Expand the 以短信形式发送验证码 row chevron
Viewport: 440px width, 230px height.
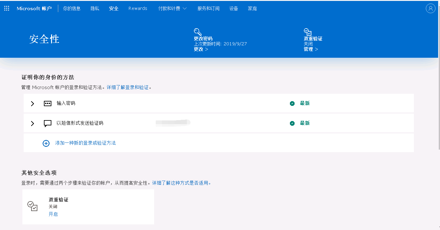click(x=32, y=124)
